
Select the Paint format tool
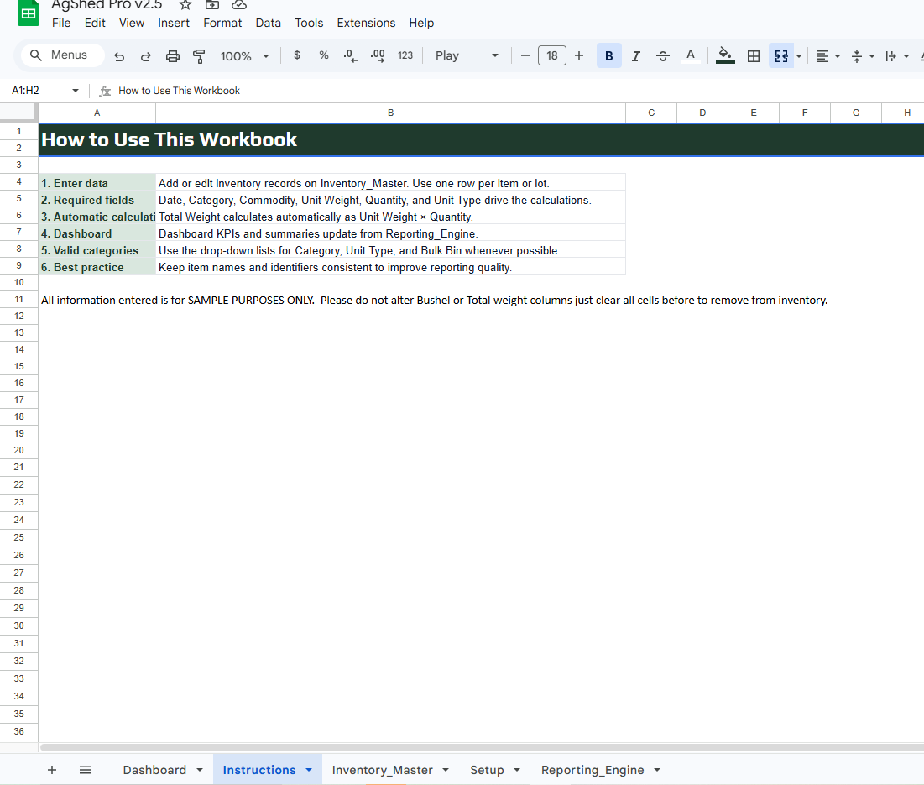(x=199, y=55)
